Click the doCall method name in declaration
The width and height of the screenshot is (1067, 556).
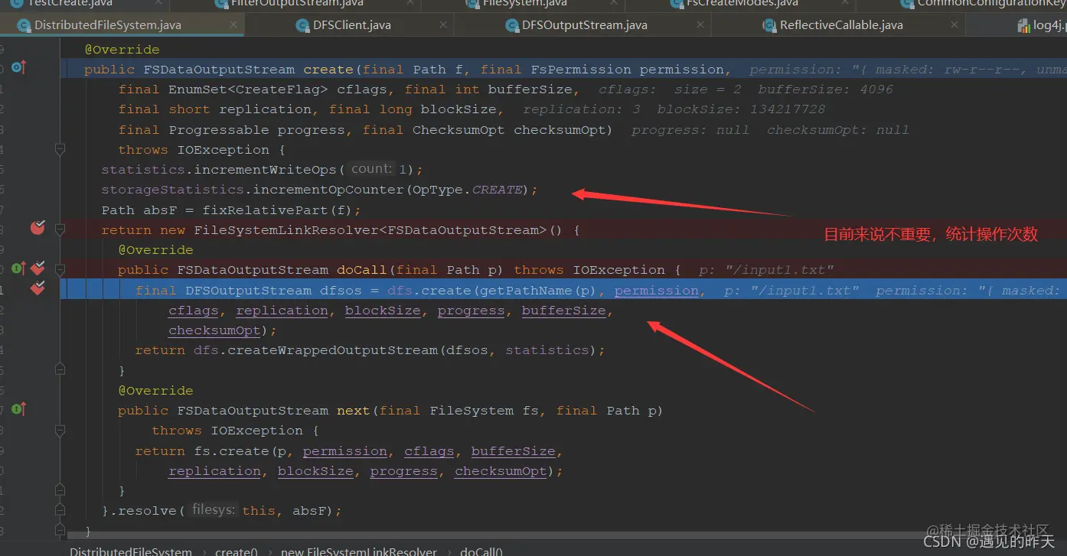click(x=361, y=270)
